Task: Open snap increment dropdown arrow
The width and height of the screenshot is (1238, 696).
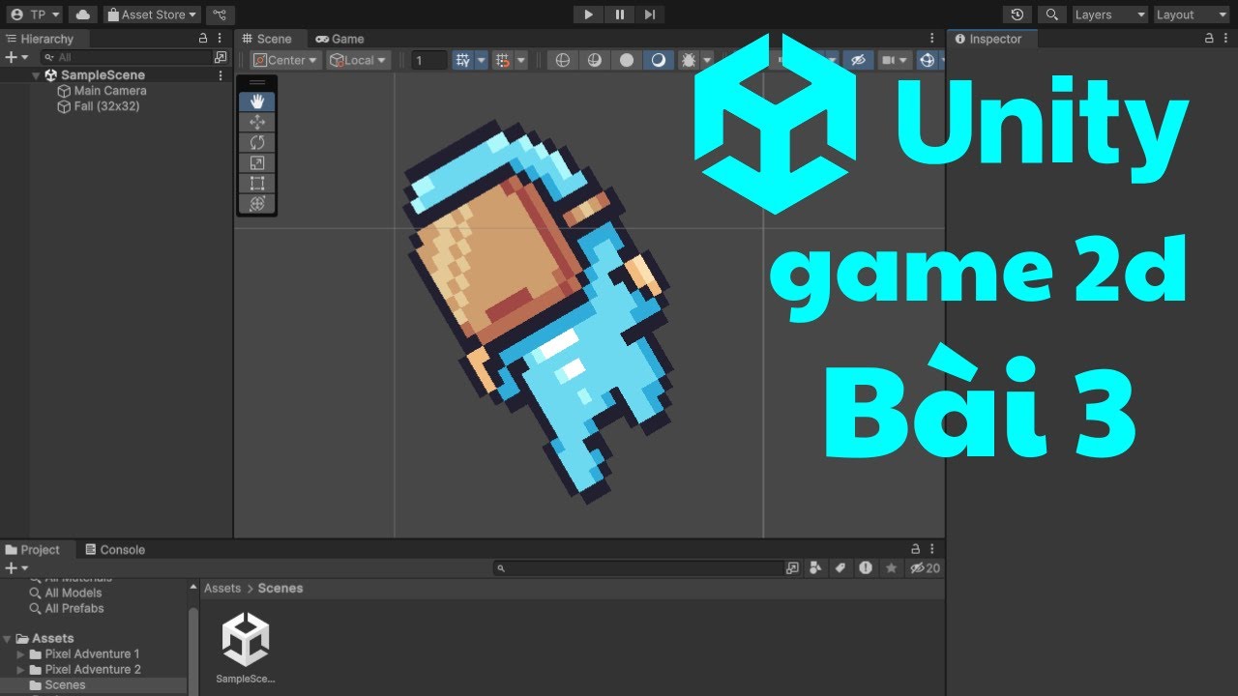Action: 521,60
